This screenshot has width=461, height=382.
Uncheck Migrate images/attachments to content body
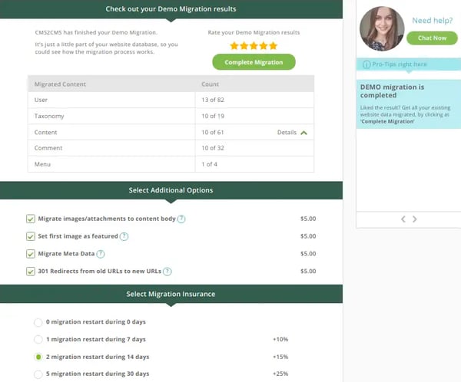(31, 219)
